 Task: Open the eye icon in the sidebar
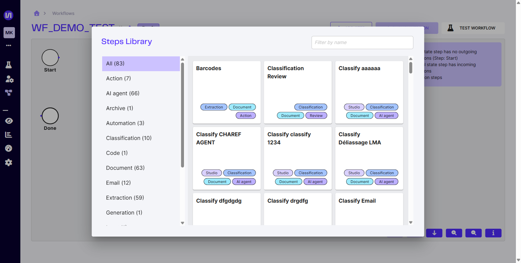tap(9, 121)
